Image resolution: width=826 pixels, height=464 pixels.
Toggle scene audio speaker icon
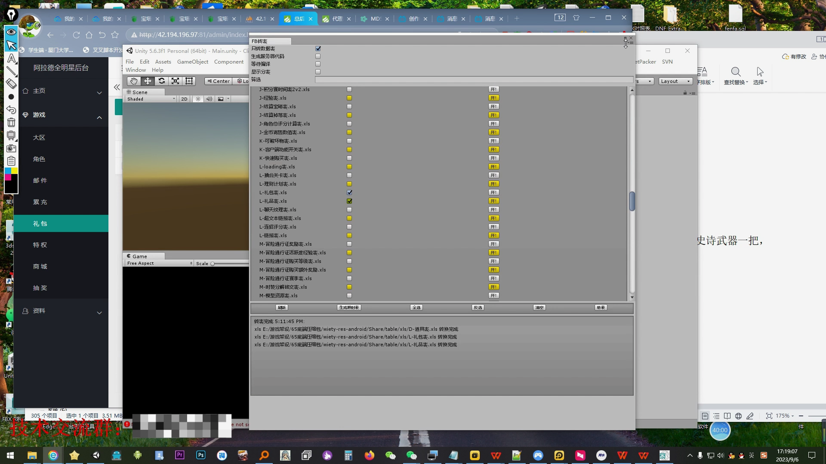click(209, 99)
